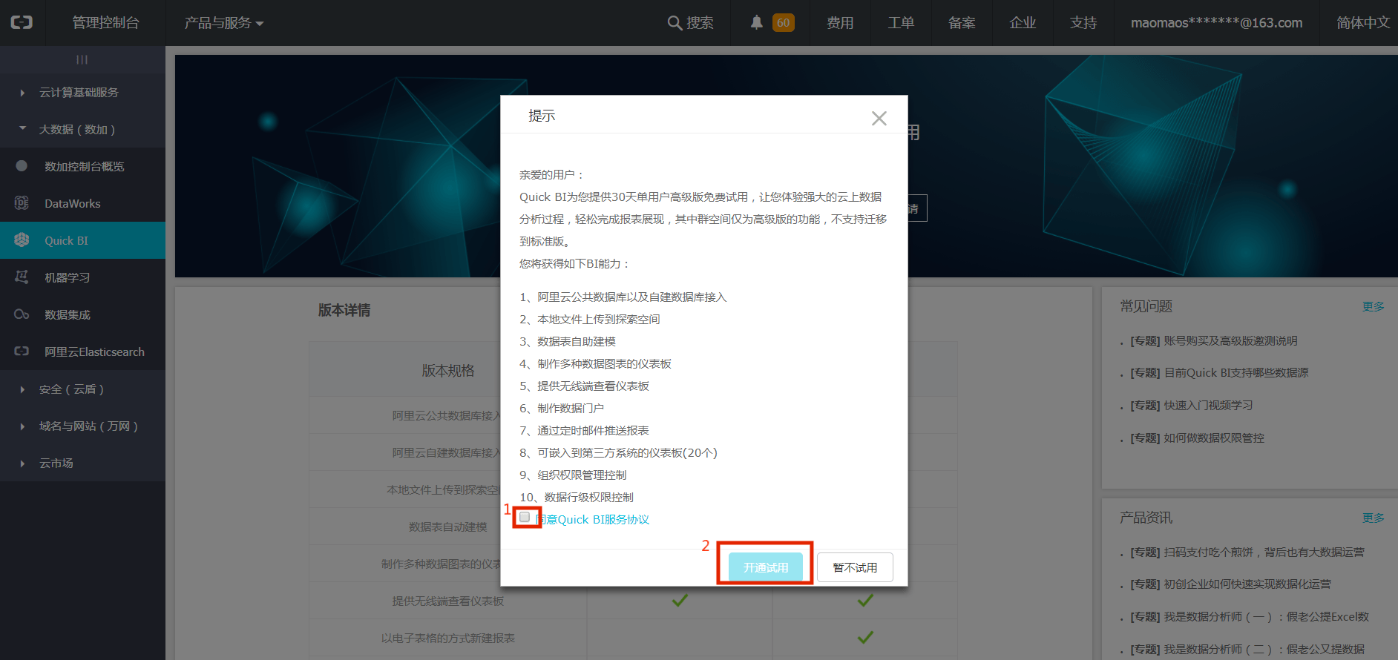Collapse sidebar using the three-bar handle
This screenshot has height=660, width=1398.
coord(82,59)
